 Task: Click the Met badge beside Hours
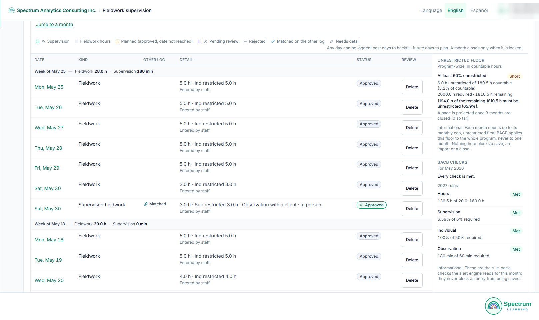tap(516, 194)
